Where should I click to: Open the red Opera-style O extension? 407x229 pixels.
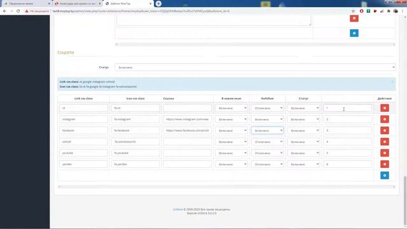click(x=362, y=11)
